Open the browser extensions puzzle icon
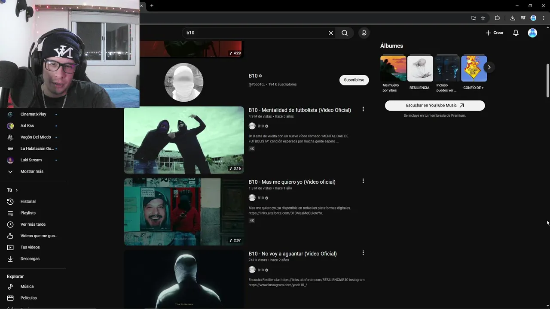Image resolution: width=550 pixels, height=309 pixels. click(x=498, y=18)
